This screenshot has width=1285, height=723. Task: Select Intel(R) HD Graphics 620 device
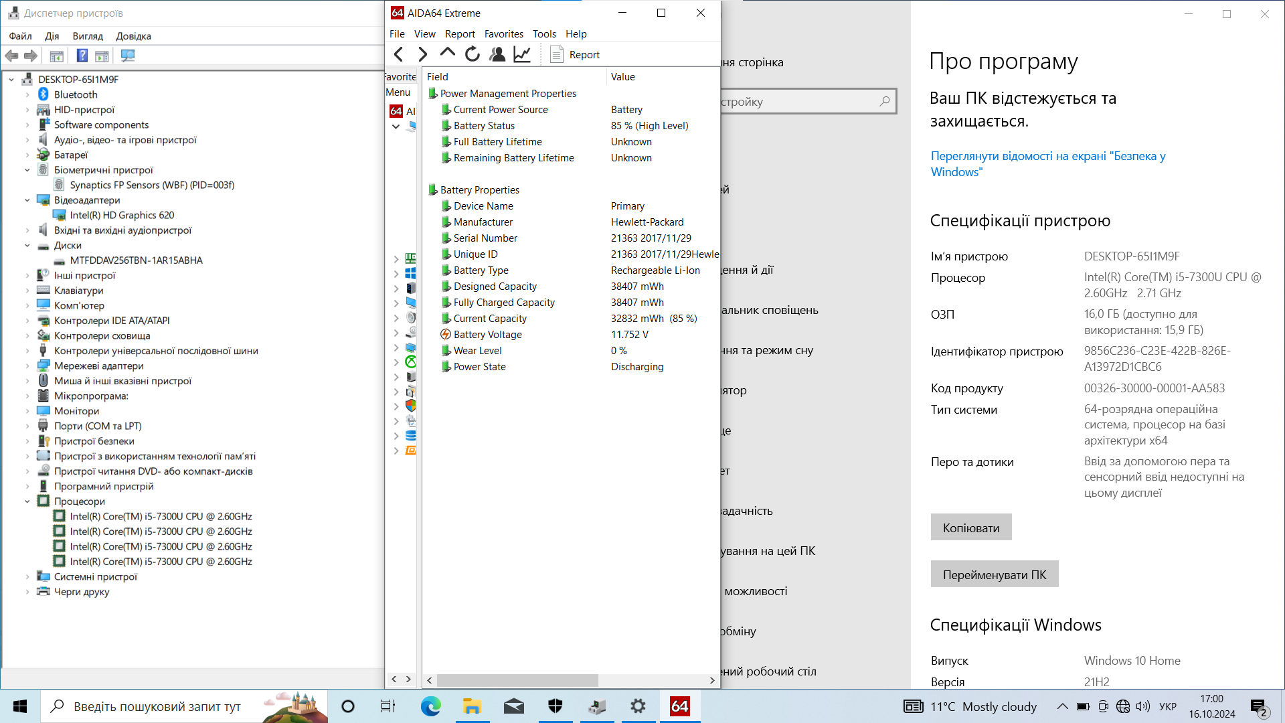(x=122, y=215)
